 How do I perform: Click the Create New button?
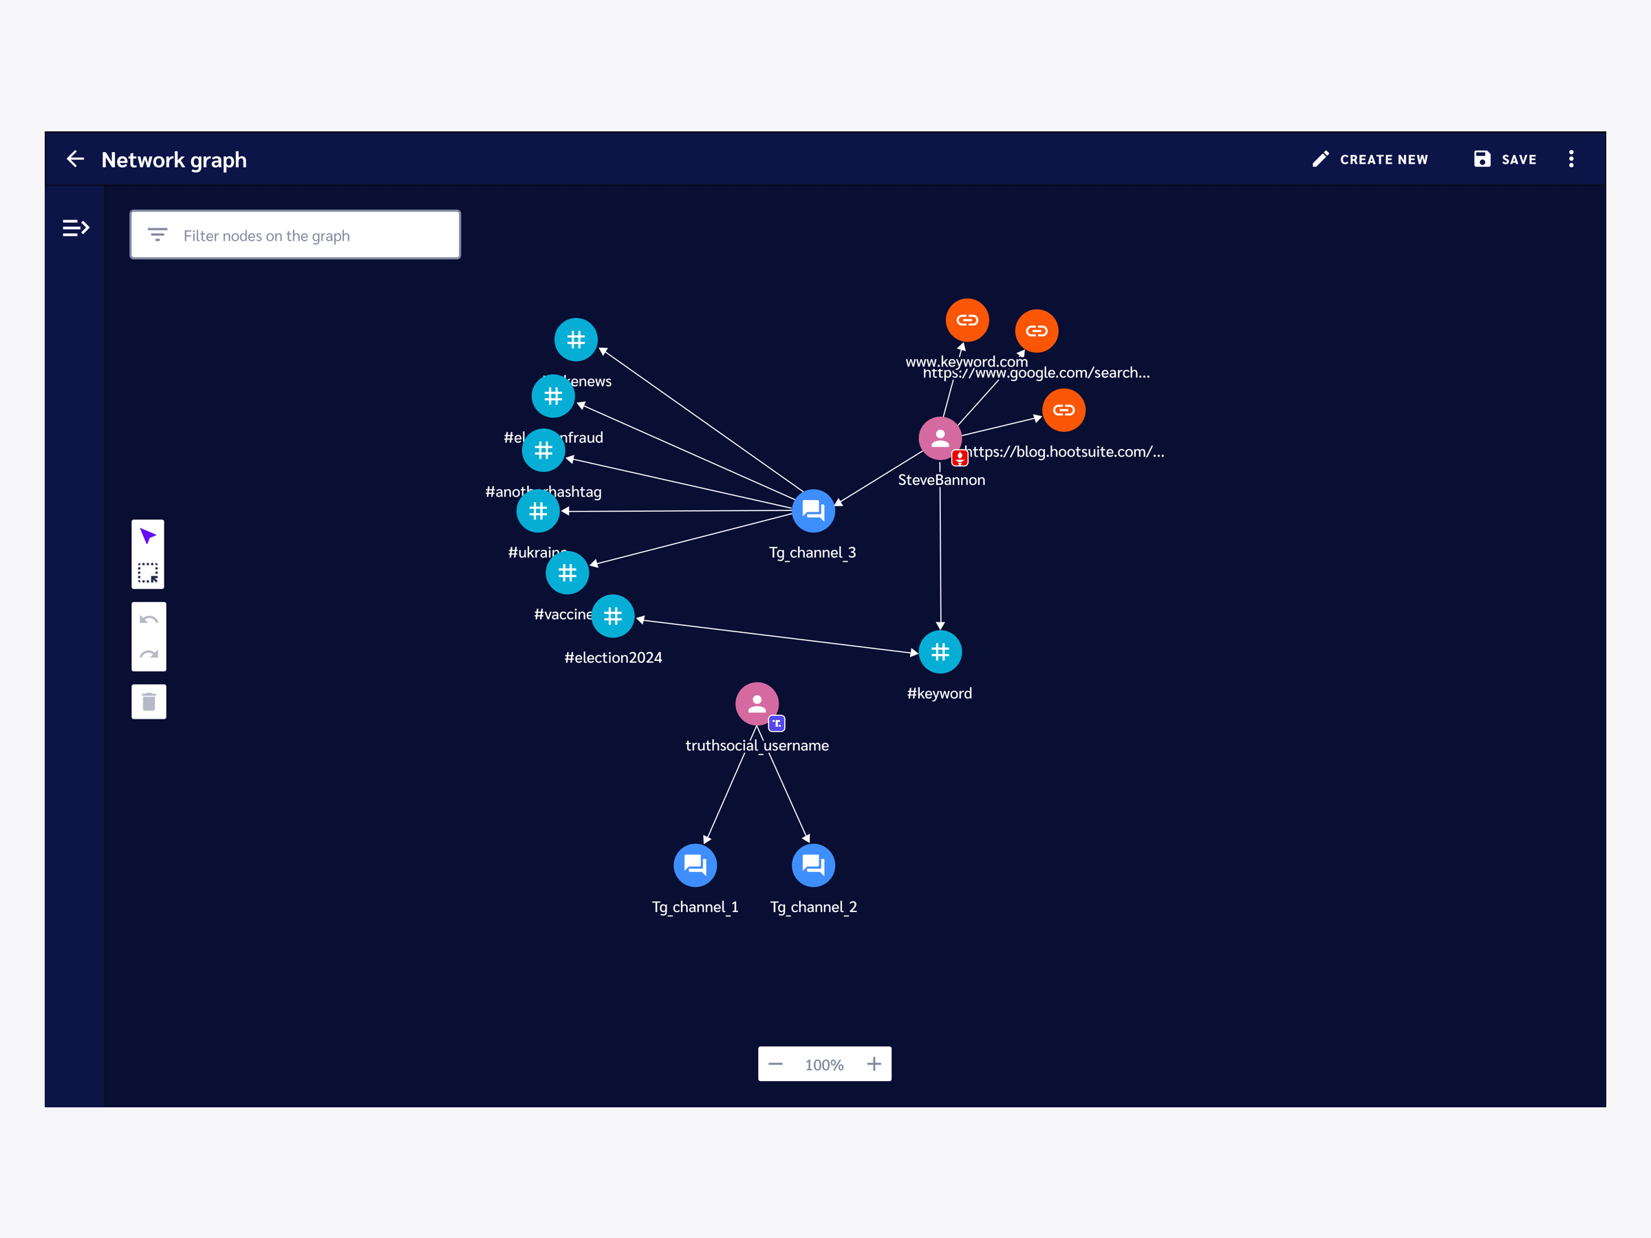click(x=1370, y=159)
